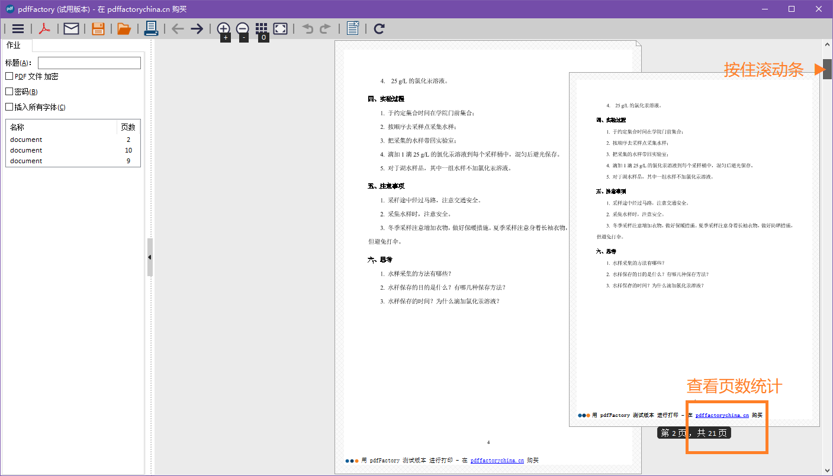Enable the PDF 文件加密 checkbox
Image resolution: width=833 pixels, height=476 pixels.
[x=9, y=76]
